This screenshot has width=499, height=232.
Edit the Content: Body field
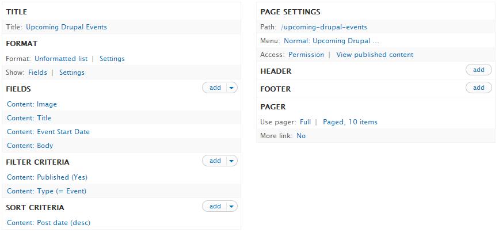pos(30,146)
